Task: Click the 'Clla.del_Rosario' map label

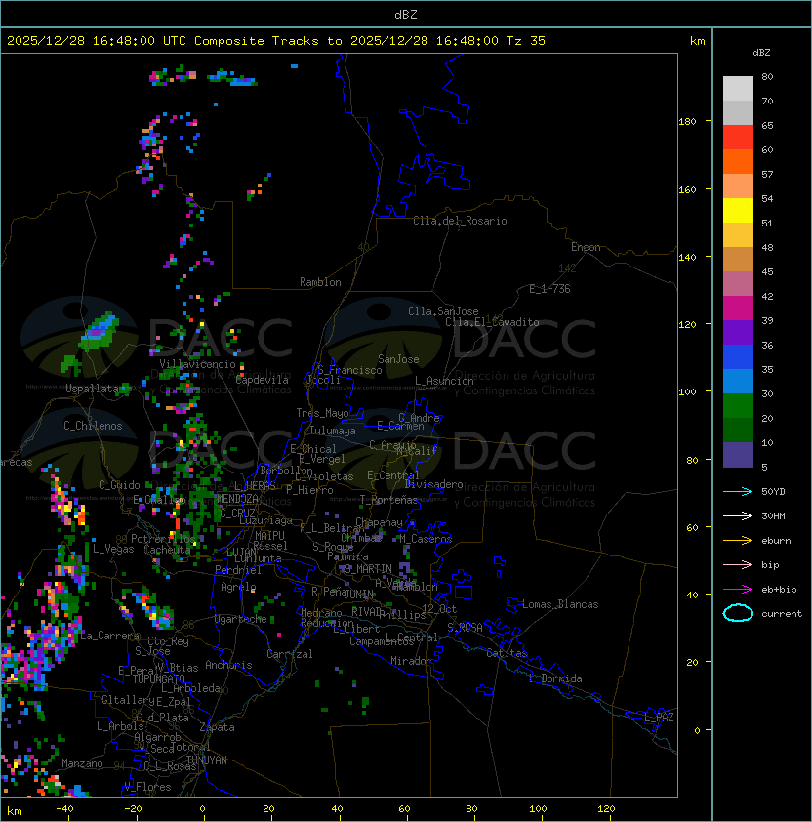Action: pos(460,221)
